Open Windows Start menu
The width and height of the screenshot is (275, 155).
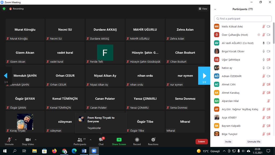click(5, 151)
